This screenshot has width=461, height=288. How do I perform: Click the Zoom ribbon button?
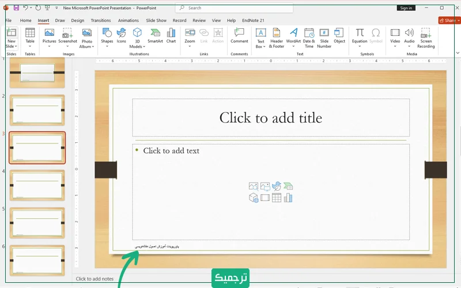pos(190,37)
